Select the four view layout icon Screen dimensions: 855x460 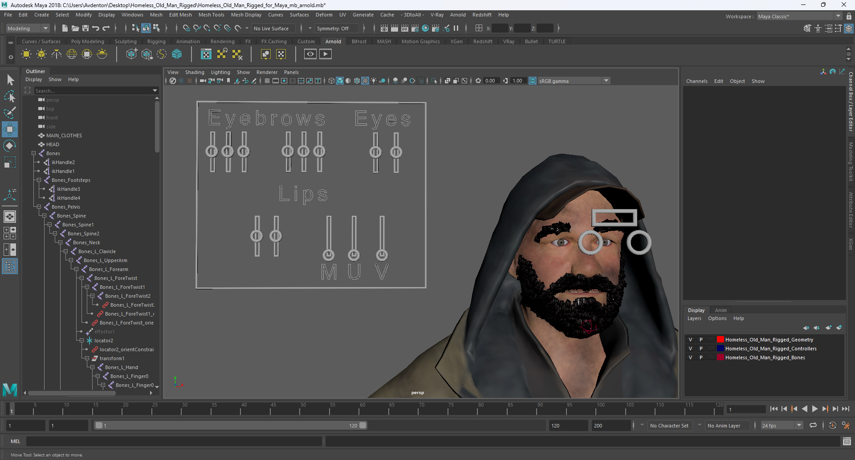tap(10, 233)
